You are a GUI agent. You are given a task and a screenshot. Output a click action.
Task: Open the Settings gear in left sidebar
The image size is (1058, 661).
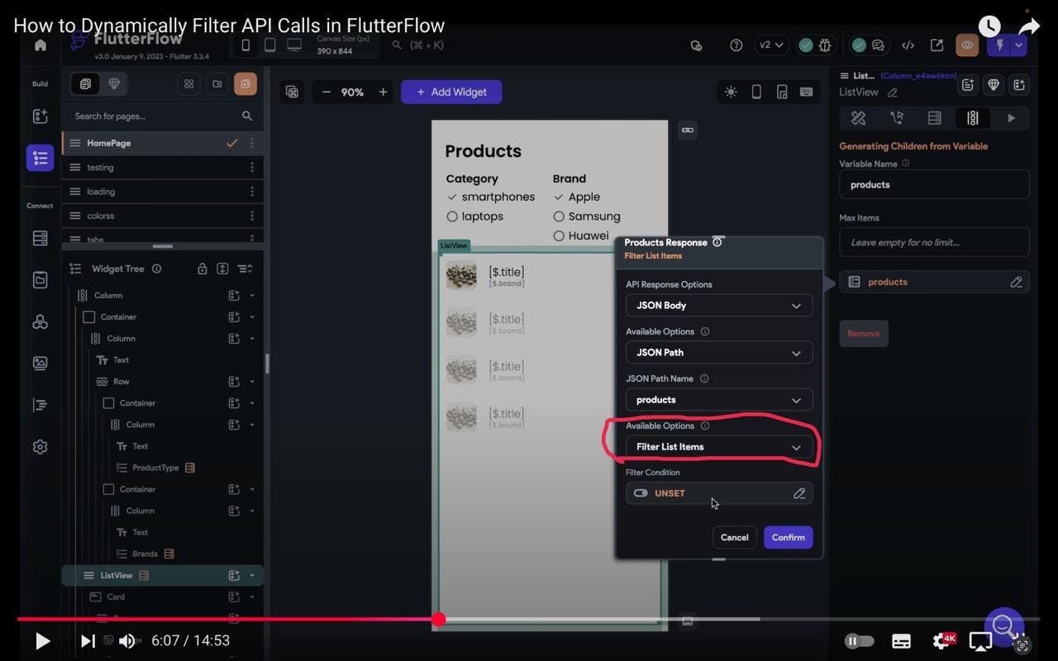click(40, 447)
